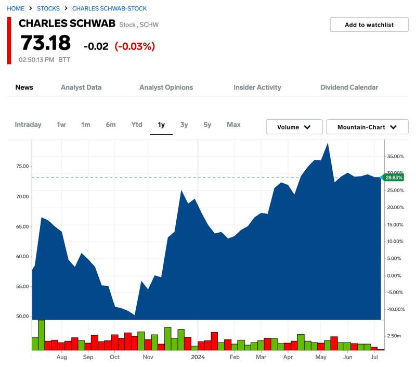Click the 02:50:13 PM timestamp

36,60
